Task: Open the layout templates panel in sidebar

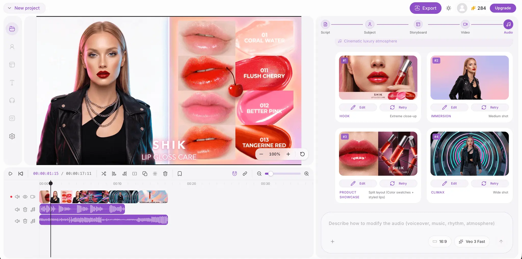Action: pos(12,65)
